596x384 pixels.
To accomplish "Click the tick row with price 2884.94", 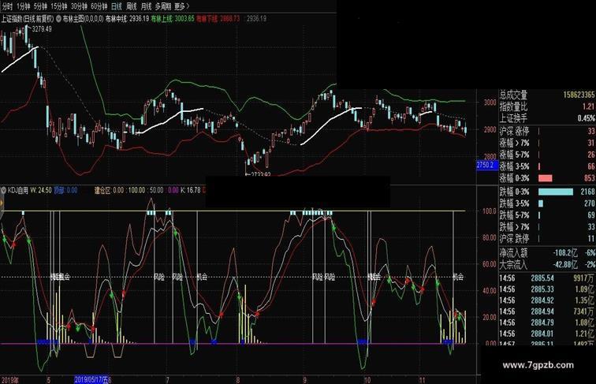I will (547, 311).
